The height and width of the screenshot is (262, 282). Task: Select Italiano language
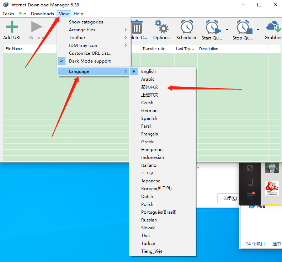click(x=163, y=165)
